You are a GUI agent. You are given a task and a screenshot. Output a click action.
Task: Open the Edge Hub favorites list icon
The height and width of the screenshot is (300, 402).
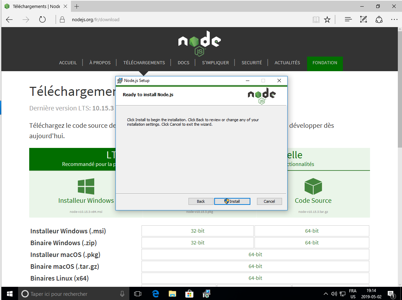coord(348,20)
